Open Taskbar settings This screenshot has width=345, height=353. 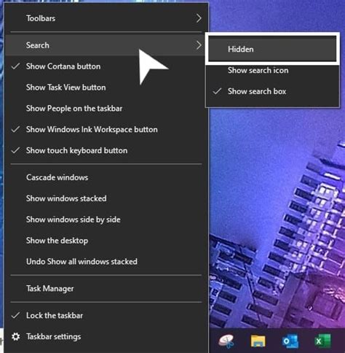point(106,337)
